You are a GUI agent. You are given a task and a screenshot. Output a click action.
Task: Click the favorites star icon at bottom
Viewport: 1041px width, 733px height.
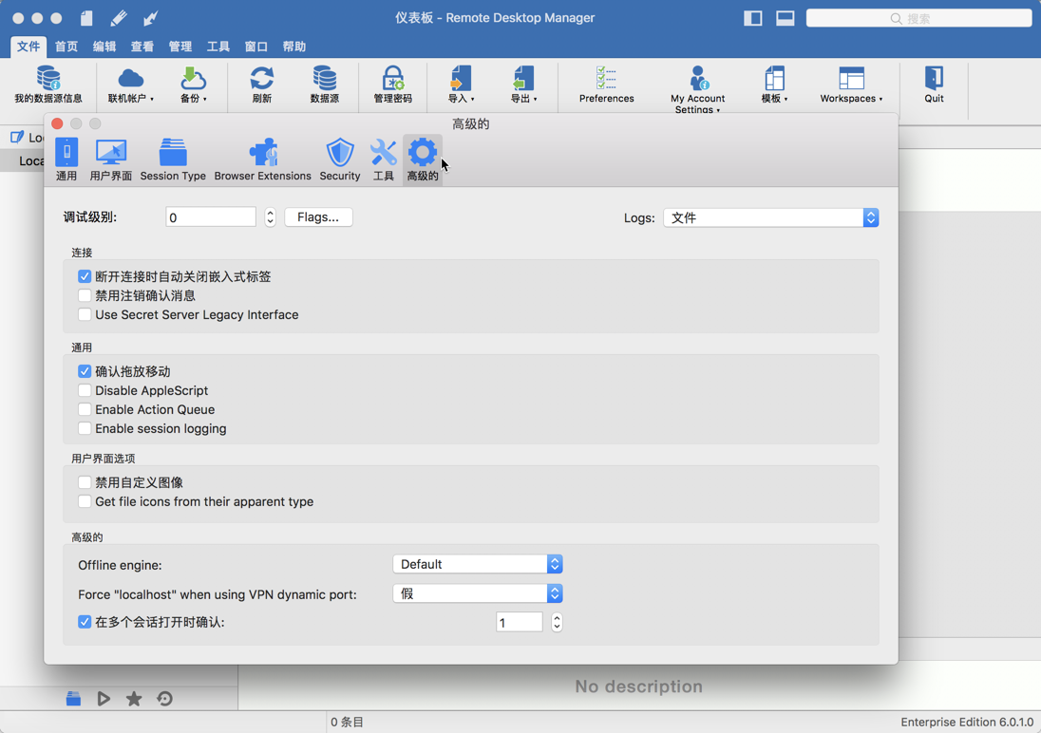click(134, 698)
